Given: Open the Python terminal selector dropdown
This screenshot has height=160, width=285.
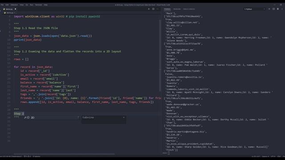Looking at the screenshot, I should [x=255, y=9].
